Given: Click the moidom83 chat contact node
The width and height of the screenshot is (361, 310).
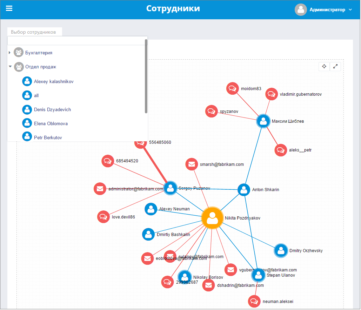Looking at the screenshot, I should pos(233,88).
